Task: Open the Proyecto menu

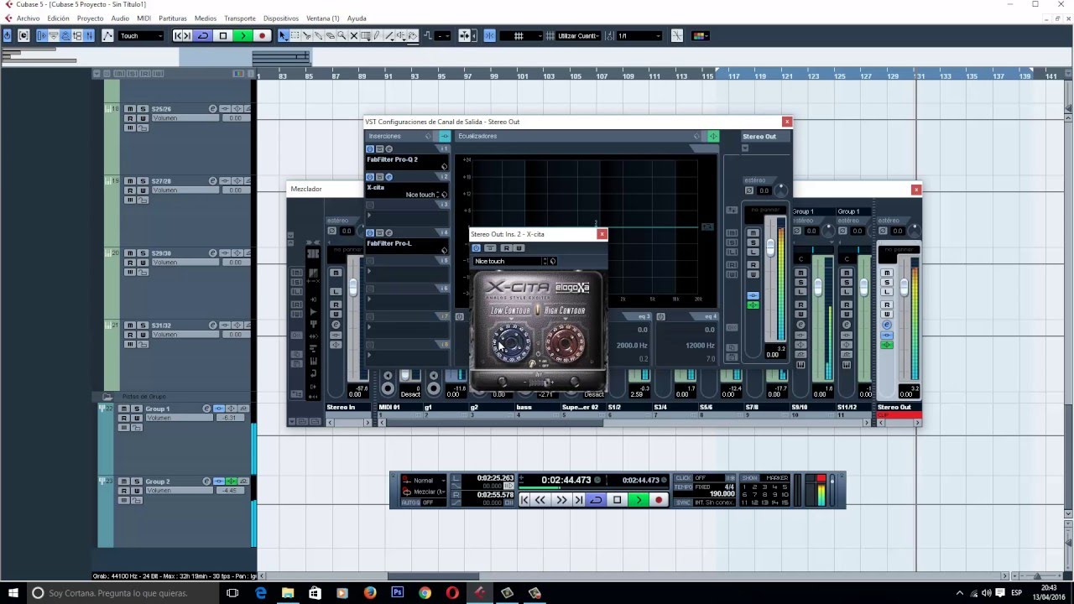Action: (x=90, y=18)
